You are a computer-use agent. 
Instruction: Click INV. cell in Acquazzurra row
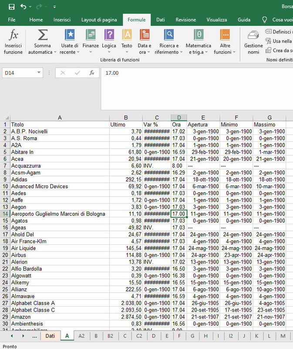click(x=157, y=166)
